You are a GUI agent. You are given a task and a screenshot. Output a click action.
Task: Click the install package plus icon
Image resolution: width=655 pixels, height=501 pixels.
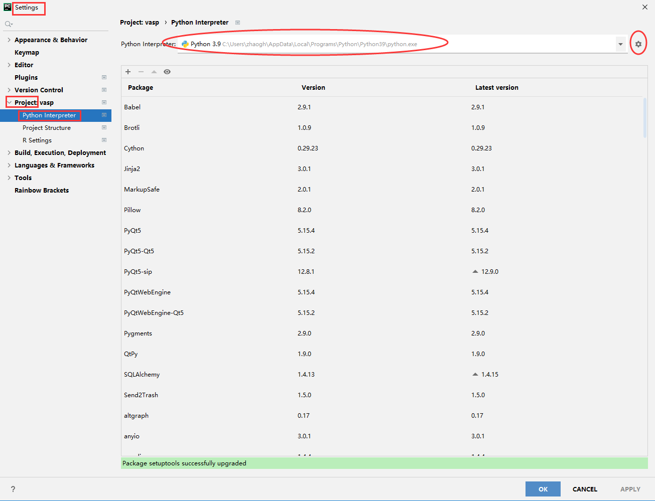tap(128, 72)
